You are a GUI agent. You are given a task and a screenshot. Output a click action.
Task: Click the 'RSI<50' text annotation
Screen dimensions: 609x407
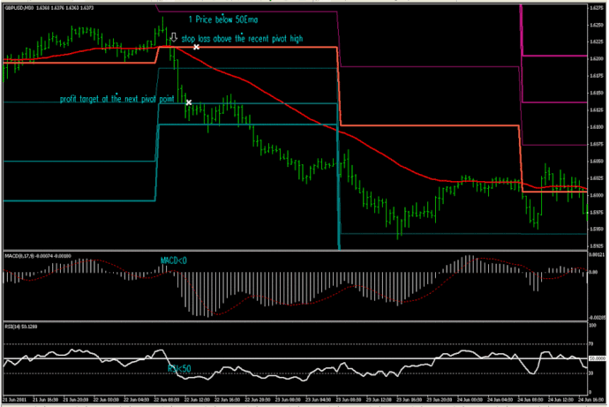click(179, 368)
